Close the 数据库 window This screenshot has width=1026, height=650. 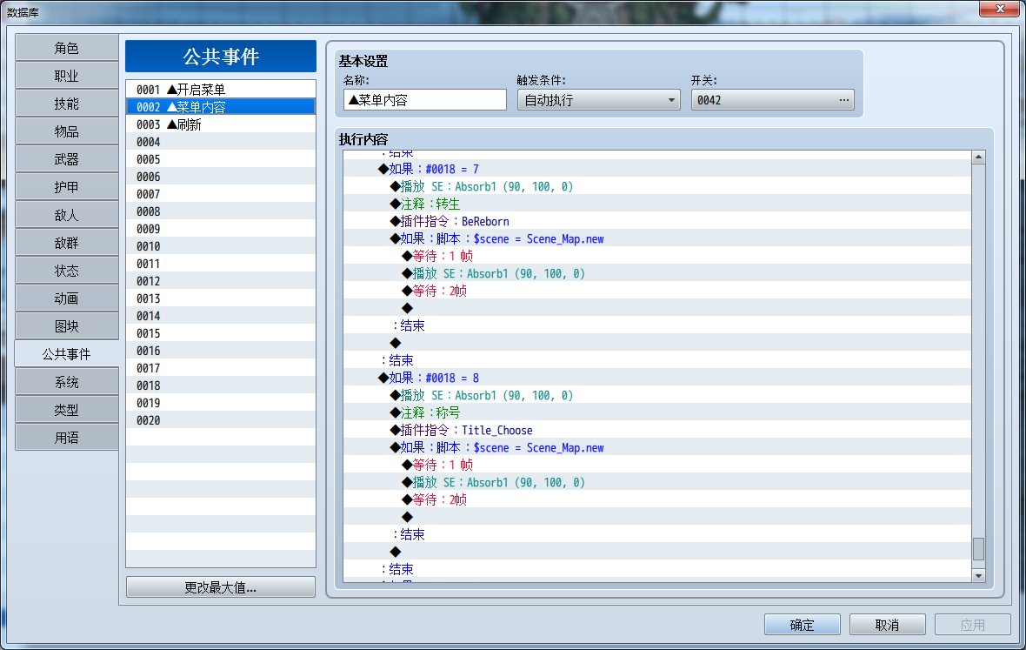[1000, 9]
